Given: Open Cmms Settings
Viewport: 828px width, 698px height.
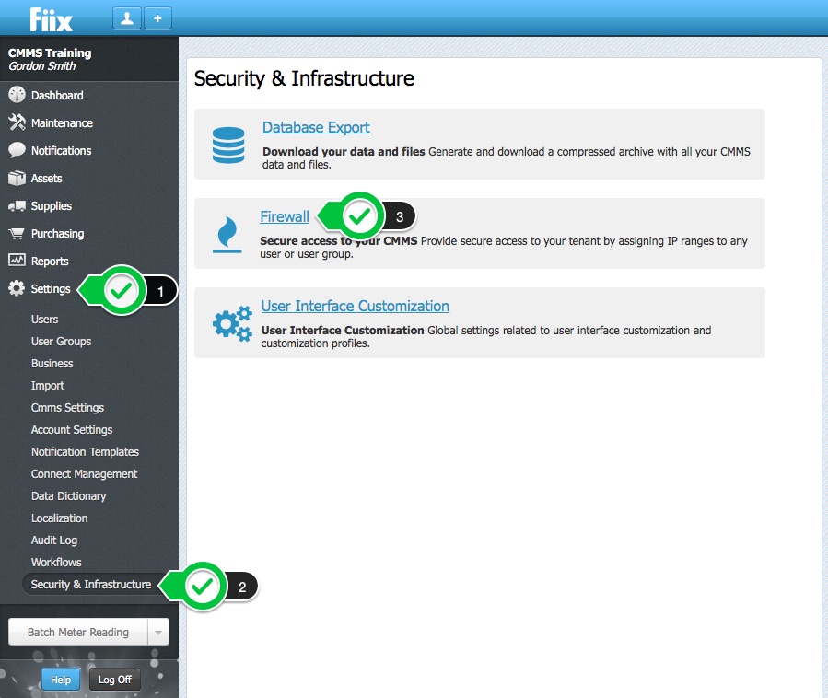Looking at the screenshot, I should (x=67, y=408).
